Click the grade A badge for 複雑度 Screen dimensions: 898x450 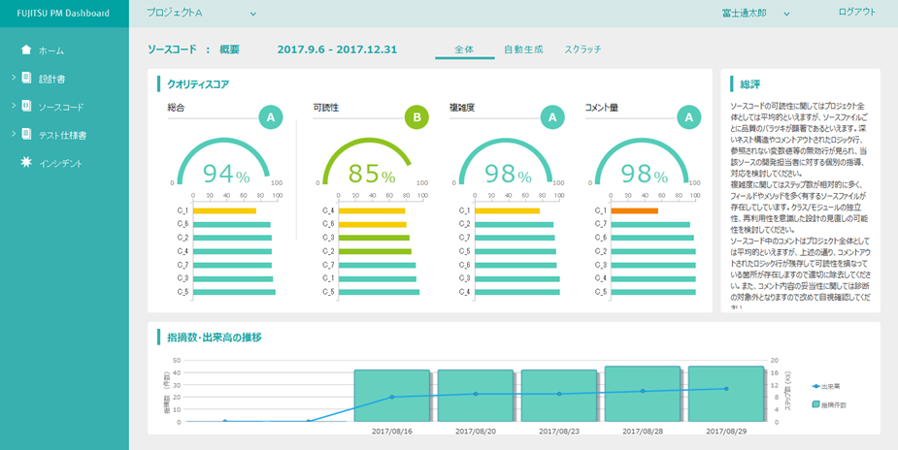point(552,117)
